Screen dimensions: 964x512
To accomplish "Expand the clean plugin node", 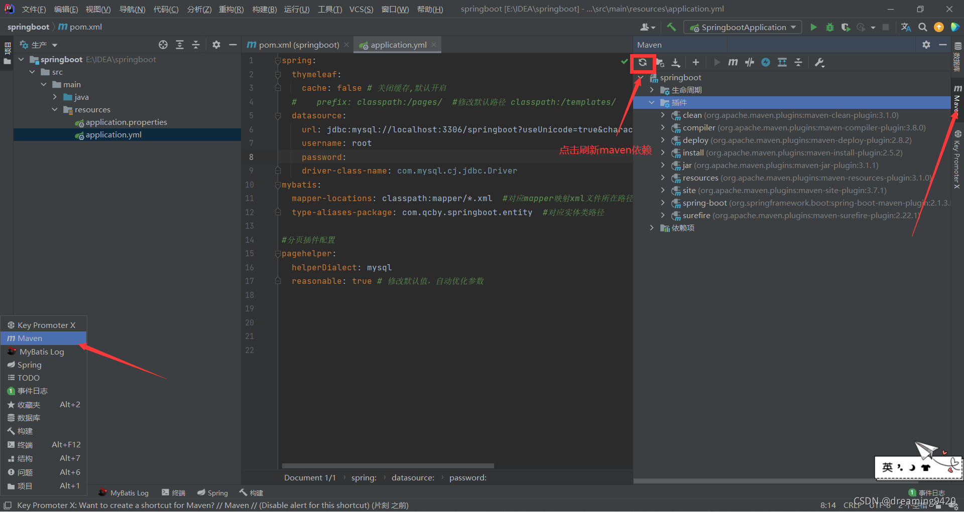I will [x=663, y=115].
